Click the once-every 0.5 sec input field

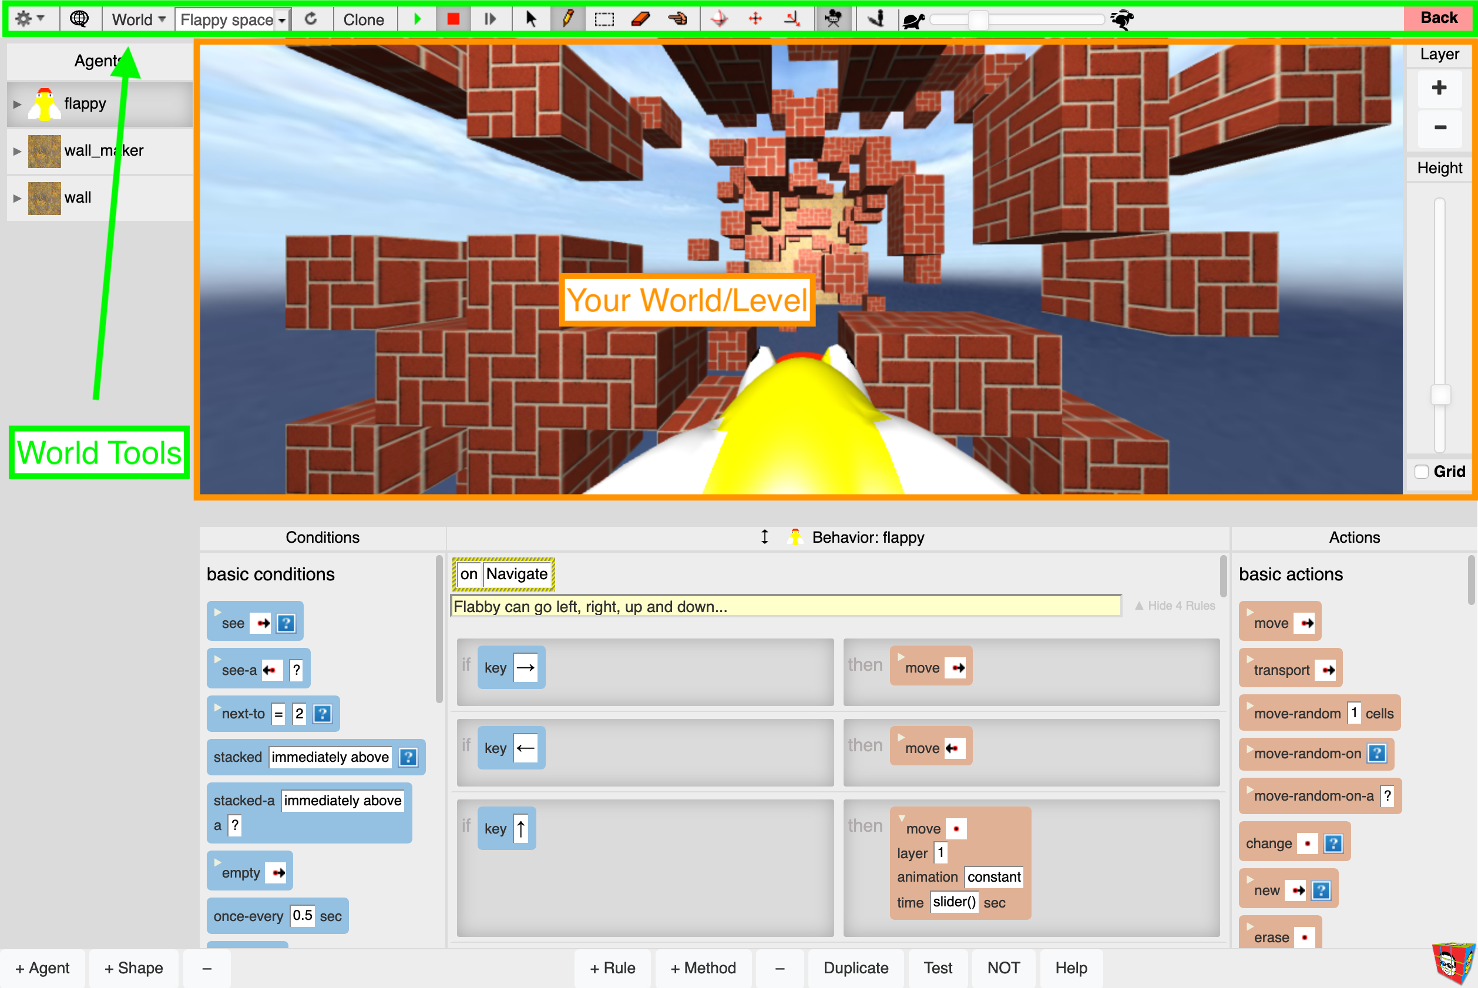pyautogui.click(x=300, y=915)
